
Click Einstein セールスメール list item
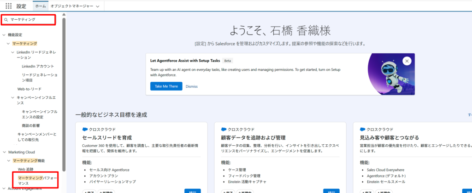[x=386, y=182]
